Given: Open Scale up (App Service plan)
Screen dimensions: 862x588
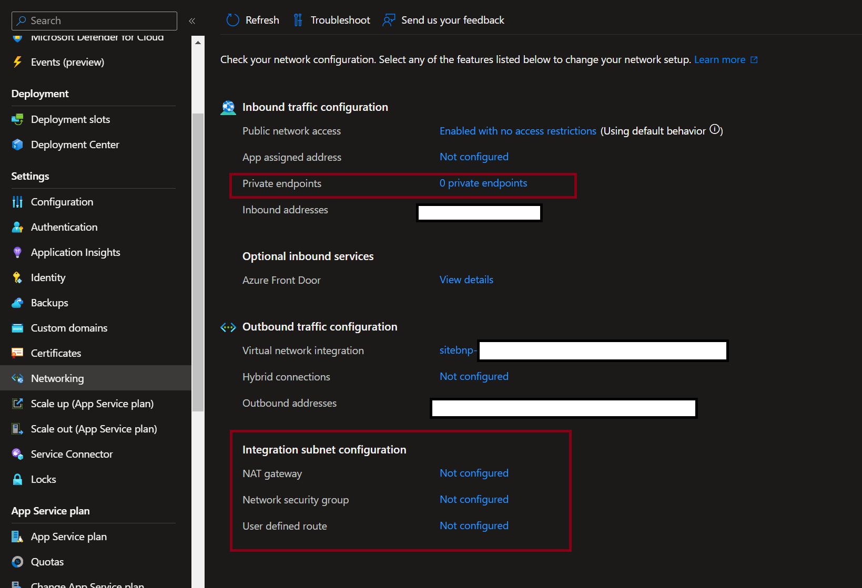Looking at the screenshot, I should coord(92,404).
